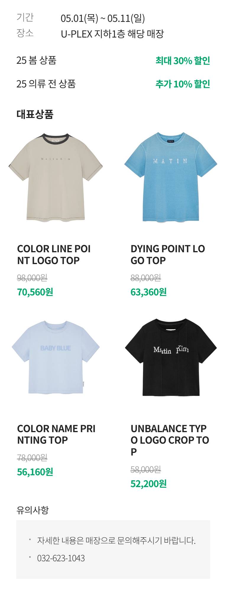
Task: Select the COLOR NAME PRINTING TOP title
Action: (56, 434)
